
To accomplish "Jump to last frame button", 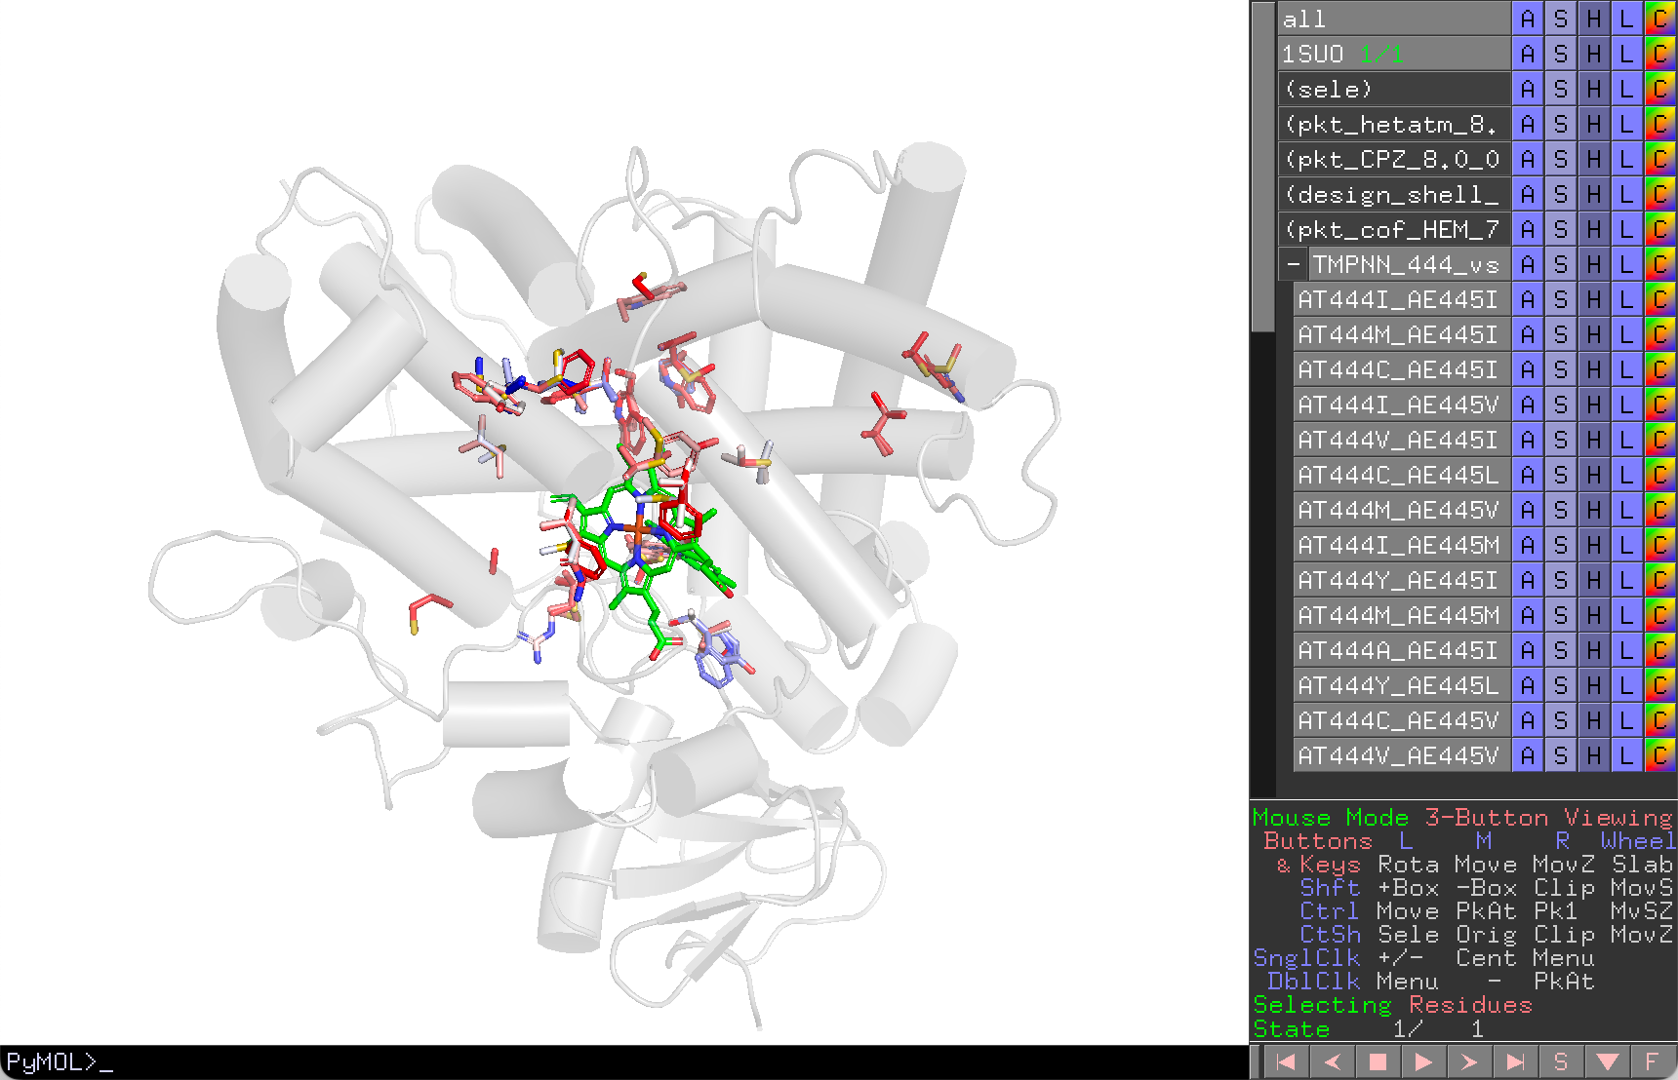I will pyautogui.click(x=1515, y=1061).
